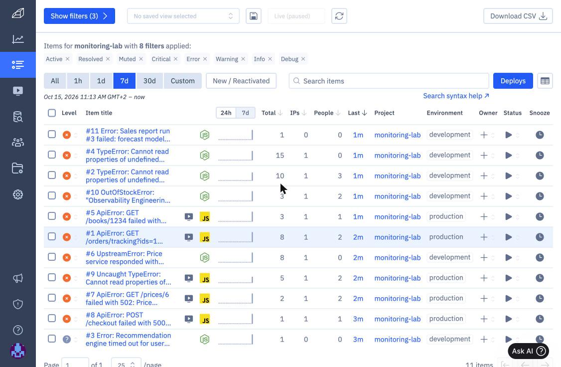This screenshot has width=561, height=367.
Task: Select the 1d time range tab
Action: pyautogui.click(x=101, y=81)
